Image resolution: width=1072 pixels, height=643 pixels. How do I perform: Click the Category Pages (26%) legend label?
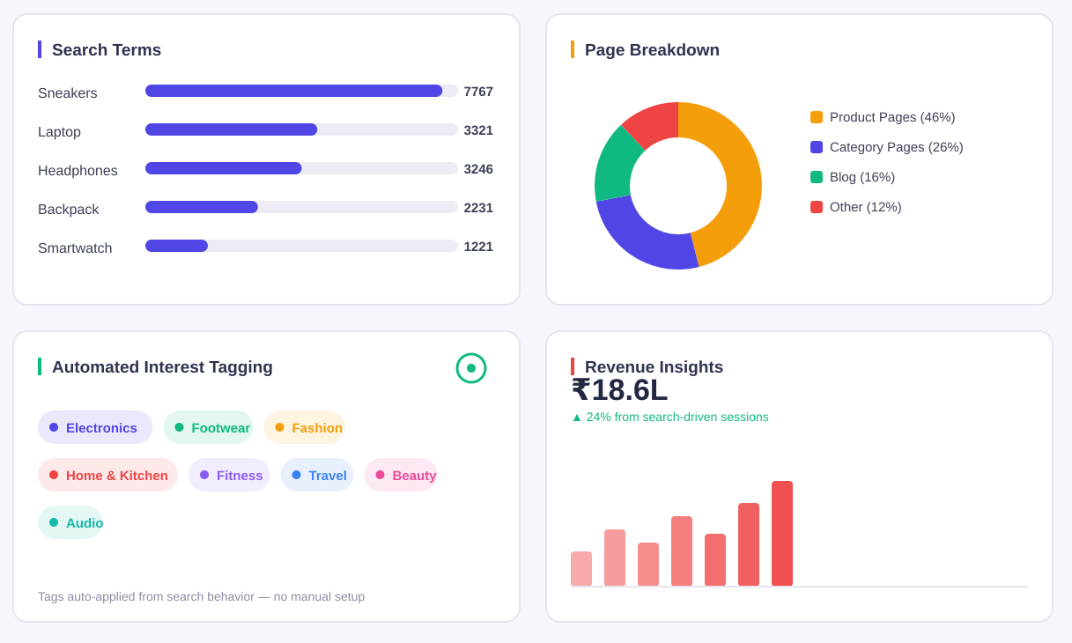pos(897,147)
